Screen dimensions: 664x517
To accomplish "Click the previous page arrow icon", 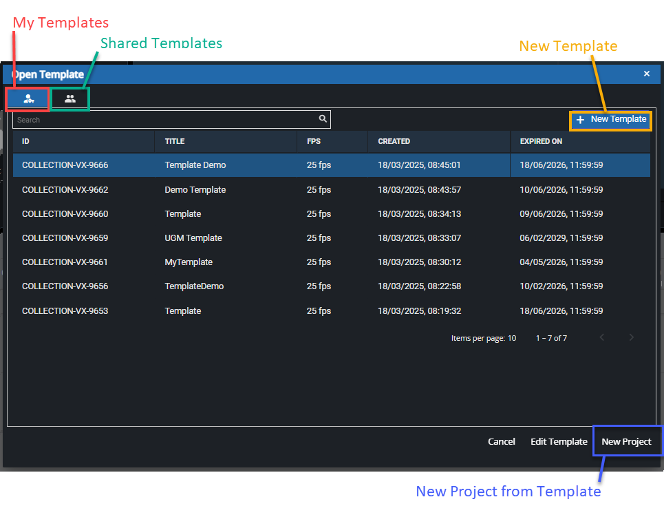I will [602, 337].
